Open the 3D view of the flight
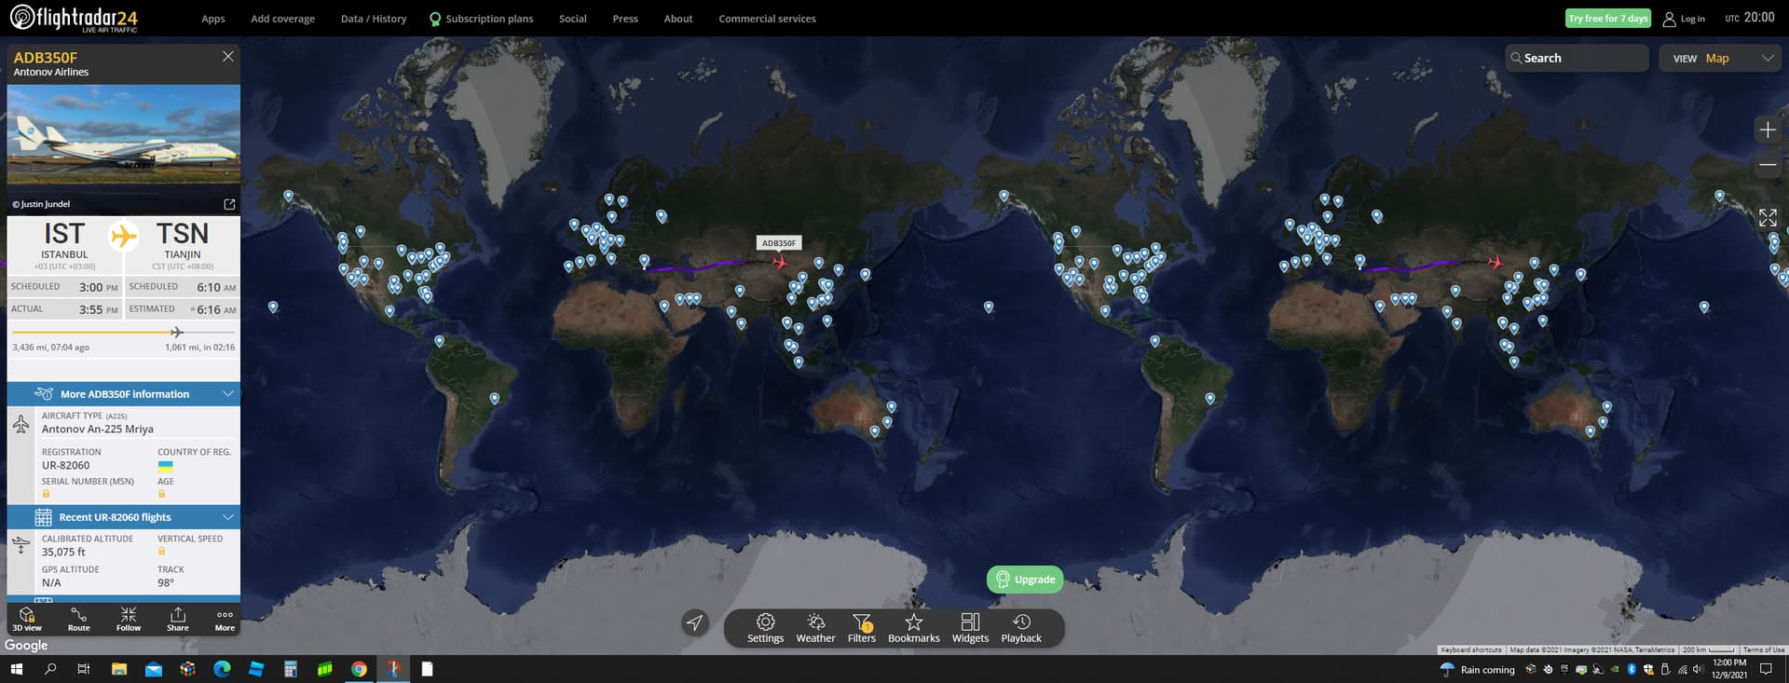The width and height of the screenshot is (1789, 683). [x=27, y=619]
